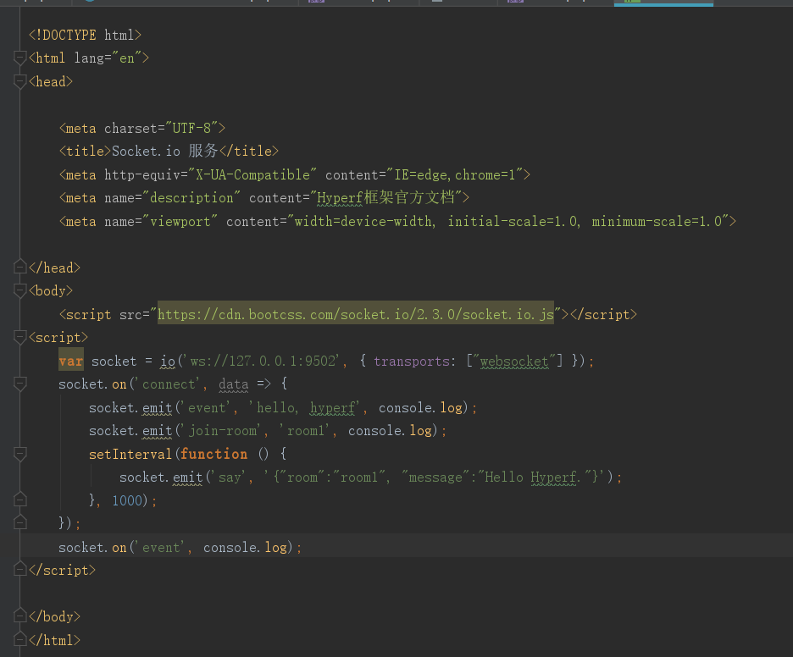Collapse the setInterval function fold icon
The height and width of the screenshot is (657, 793).
[19, 453]
